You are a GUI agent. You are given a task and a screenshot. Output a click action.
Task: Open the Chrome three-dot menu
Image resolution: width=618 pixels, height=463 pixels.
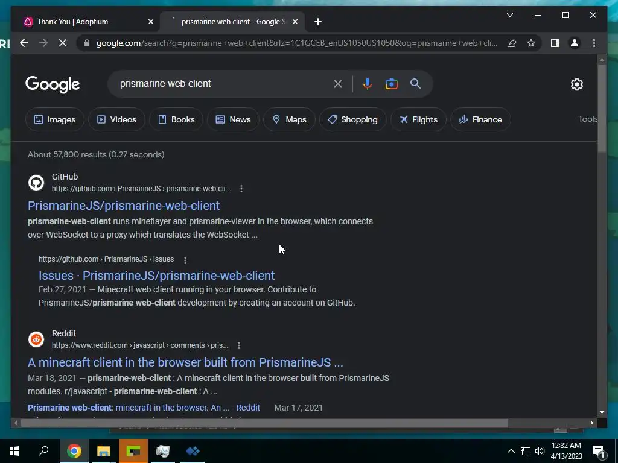(x=594, y=43)
